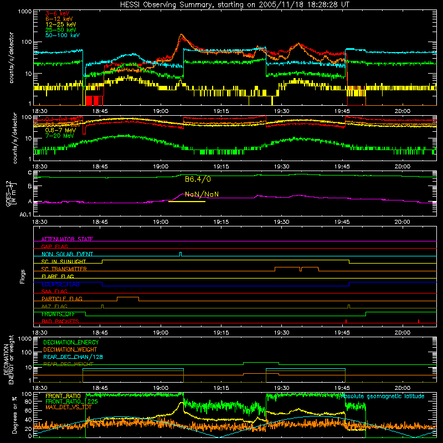Image resolution: width=443 pixels, height=443 pixels.
Task: Select the counts/s/detector axis title of top panel
Action: point(11,58)
